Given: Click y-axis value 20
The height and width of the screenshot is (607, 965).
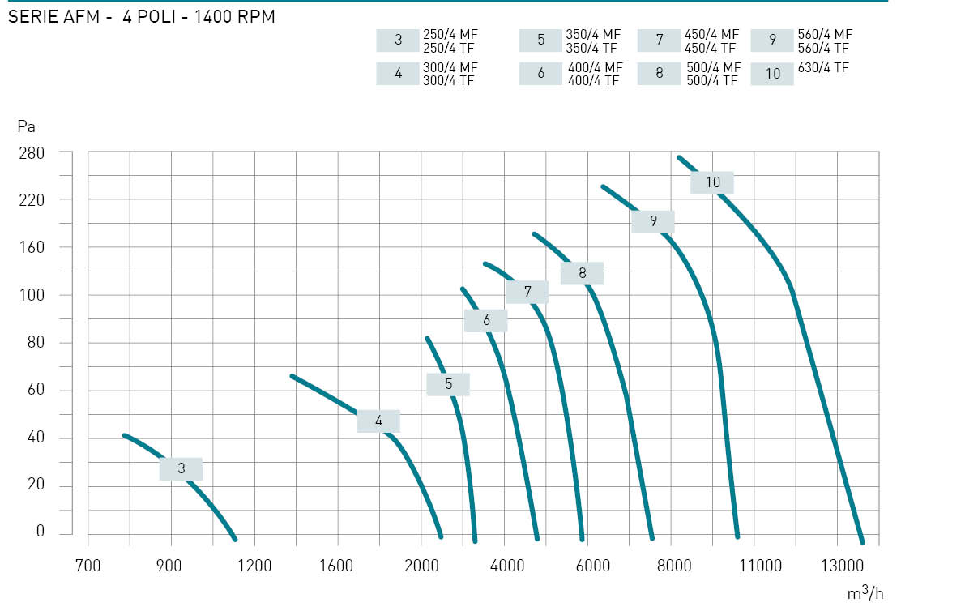Looking at the screenshot, I should point(36,485).
